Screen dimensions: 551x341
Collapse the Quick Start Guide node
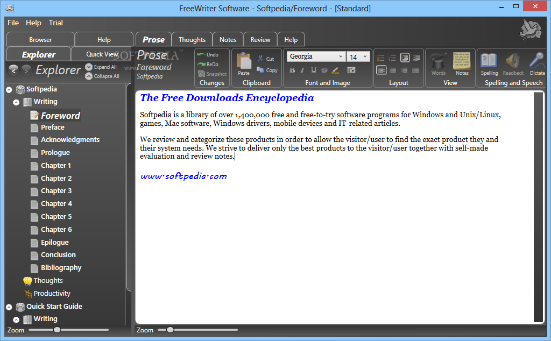[x=9, y=307]
